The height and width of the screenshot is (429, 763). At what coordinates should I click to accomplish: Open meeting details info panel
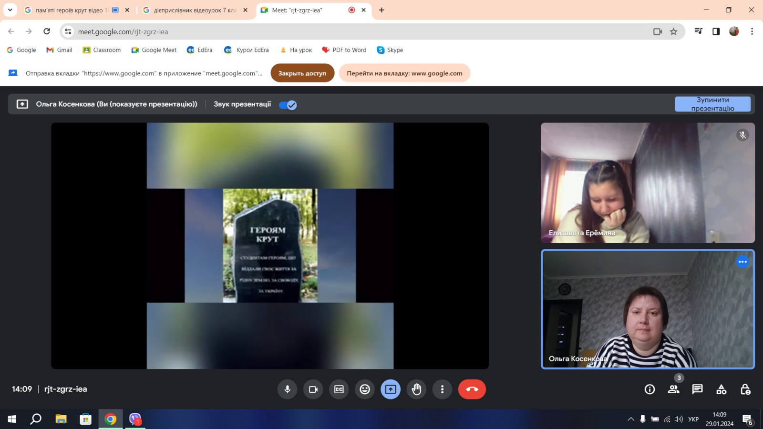650,389
